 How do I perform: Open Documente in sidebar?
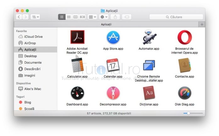coord(36,62)
